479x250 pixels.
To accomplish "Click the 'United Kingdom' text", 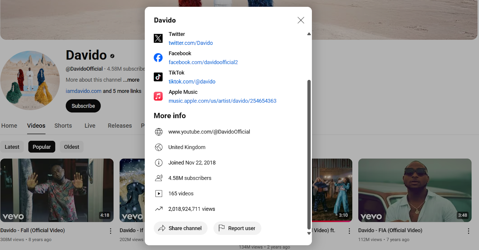I will (x=187, y=147).
